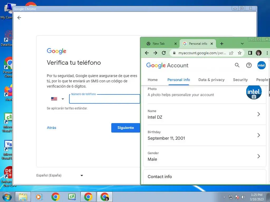Open the Data & privacy tab
The image size is (270, 202).
(x=211, y=80)
